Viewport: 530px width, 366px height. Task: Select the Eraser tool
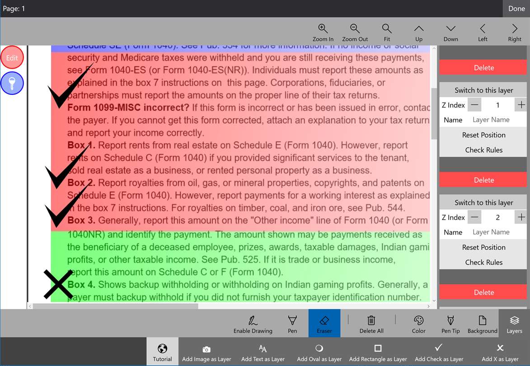tap(324, 324)
